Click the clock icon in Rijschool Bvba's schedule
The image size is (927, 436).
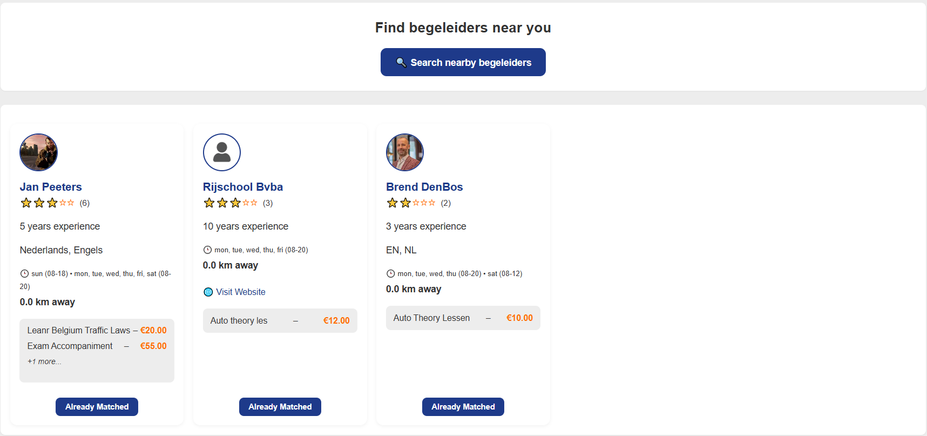coord(207,250)
